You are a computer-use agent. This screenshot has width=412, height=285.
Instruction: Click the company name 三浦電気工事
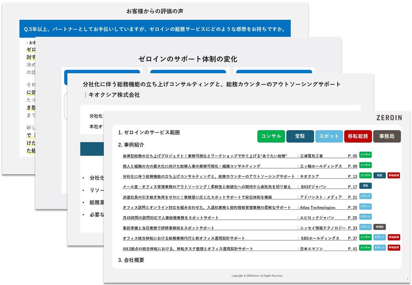(311, 156)
